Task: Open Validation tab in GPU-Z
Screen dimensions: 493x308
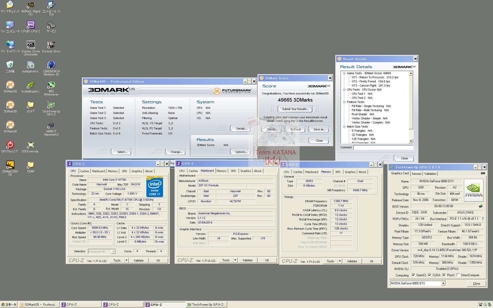Action: click(430, 174)
